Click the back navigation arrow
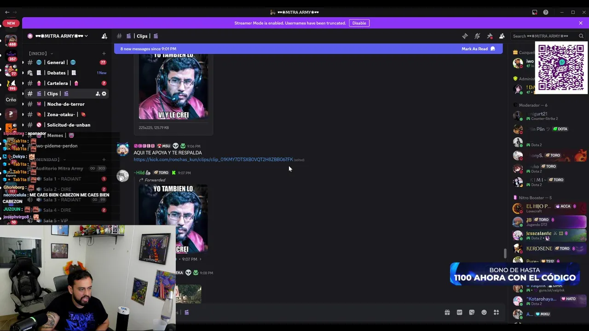The image size is (589, 331). click(x=7, y=12)
